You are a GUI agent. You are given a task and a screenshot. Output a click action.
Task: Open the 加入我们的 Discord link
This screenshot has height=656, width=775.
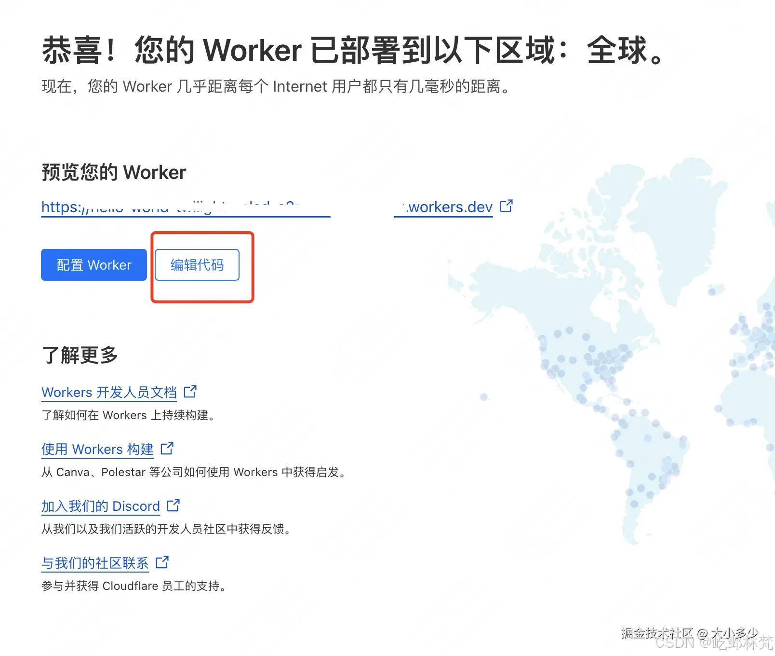tap(100, 506)
